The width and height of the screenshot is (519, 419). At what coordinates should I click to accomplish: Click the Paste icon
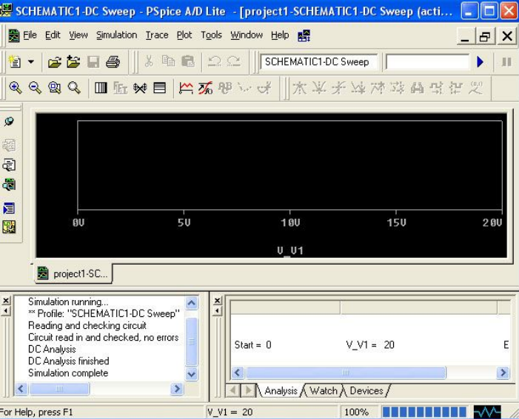pos(188,61)
